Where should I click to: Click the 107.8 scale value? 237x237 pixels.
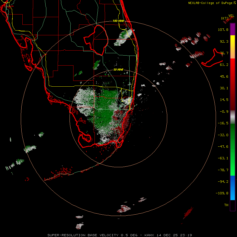point(223,29)
